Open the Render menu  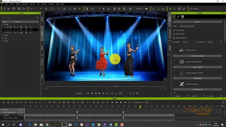32,4
